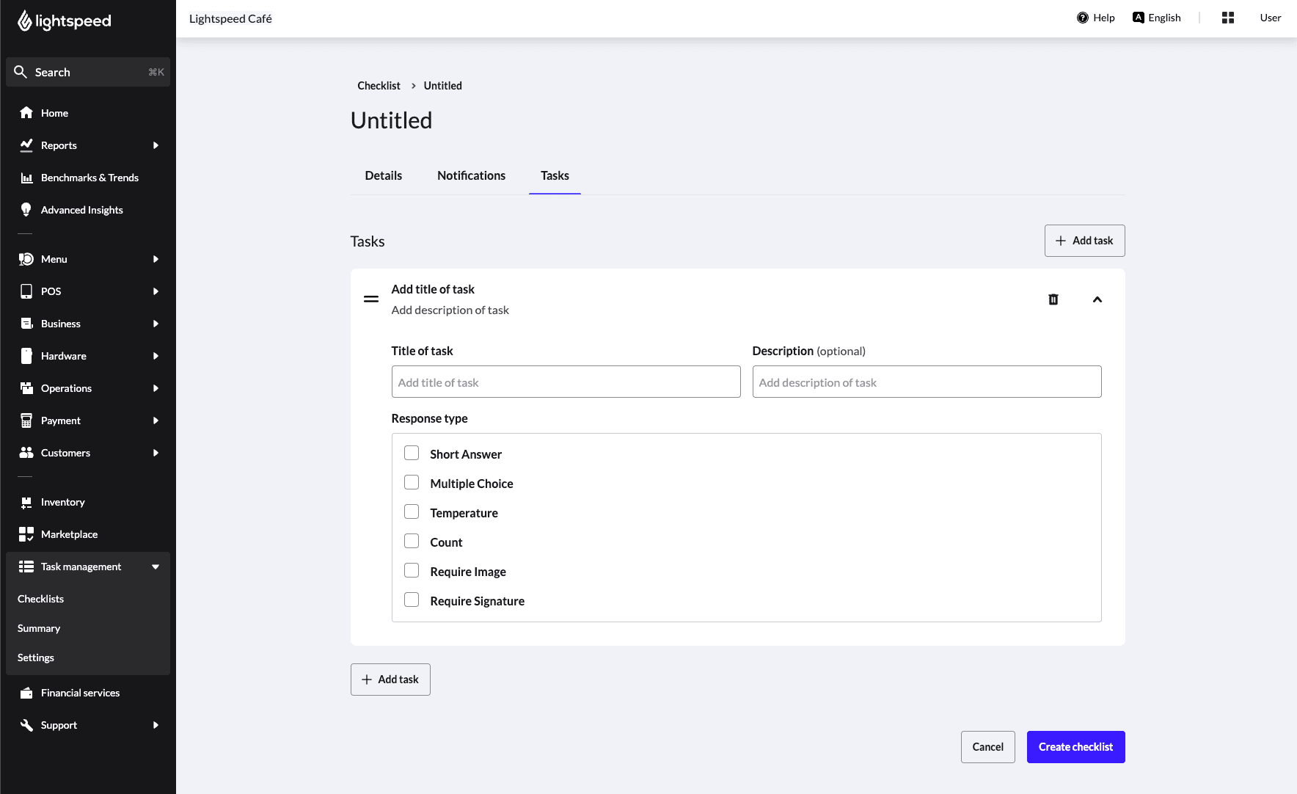
Task: Collapse the Task management menu arrow
Action: 156,567
